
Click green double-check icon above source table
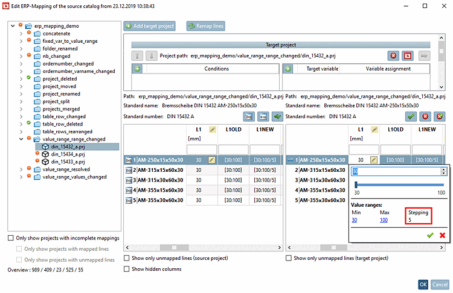(x=277, y=116)
